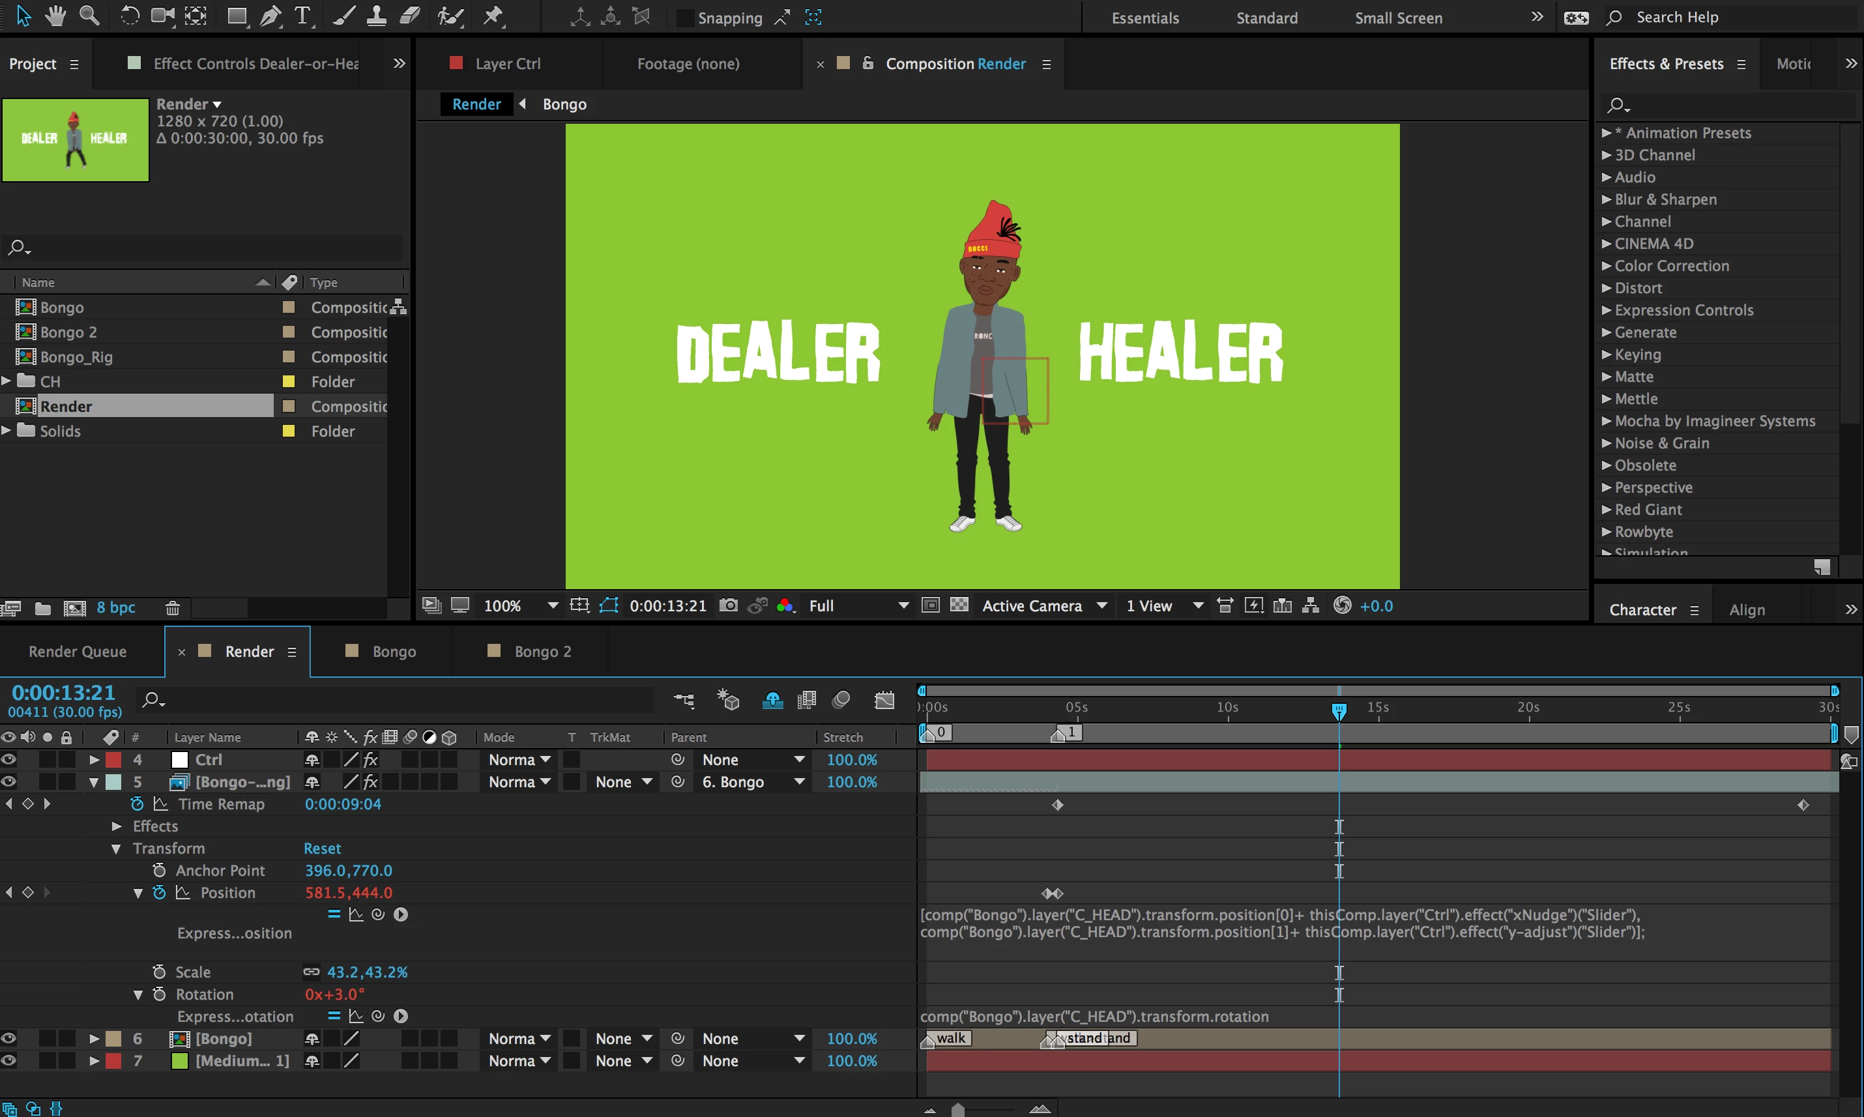
Task: Open the Full resolution dropdown
Action: click(x=858, y=606)
